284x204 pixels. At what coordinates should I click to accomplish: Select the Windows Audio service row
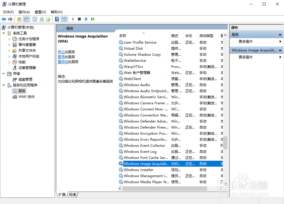pos(170,85)
